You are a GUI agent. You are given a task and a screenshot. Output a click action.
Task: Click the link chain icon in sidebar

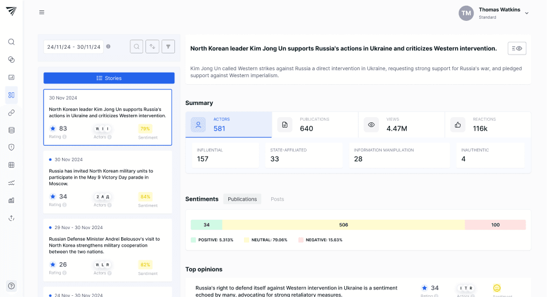click(11, 113)
